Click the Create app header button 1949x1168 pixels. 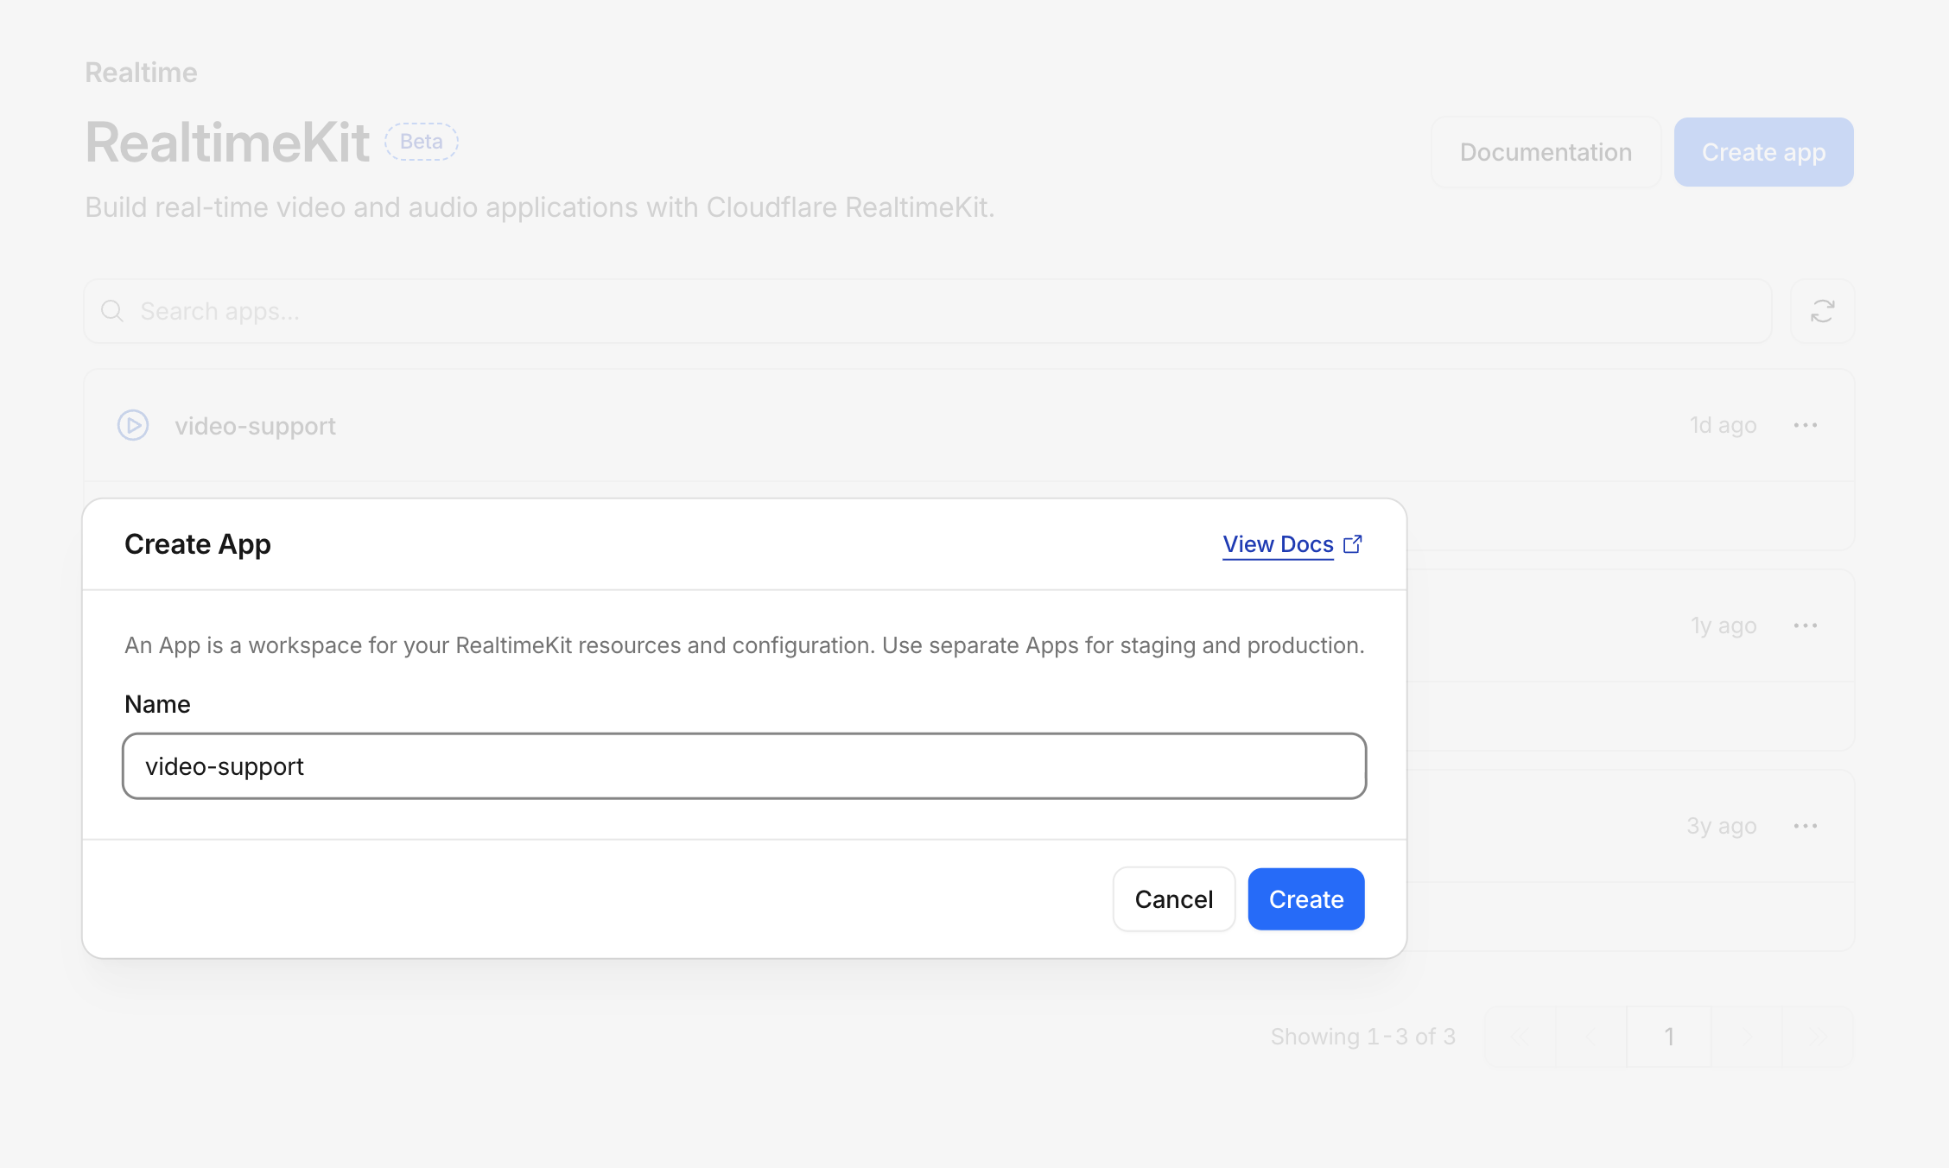1763,152
